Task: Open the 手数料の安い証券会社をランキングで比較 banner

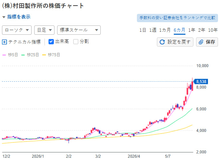Action: [x=177, y=18]
